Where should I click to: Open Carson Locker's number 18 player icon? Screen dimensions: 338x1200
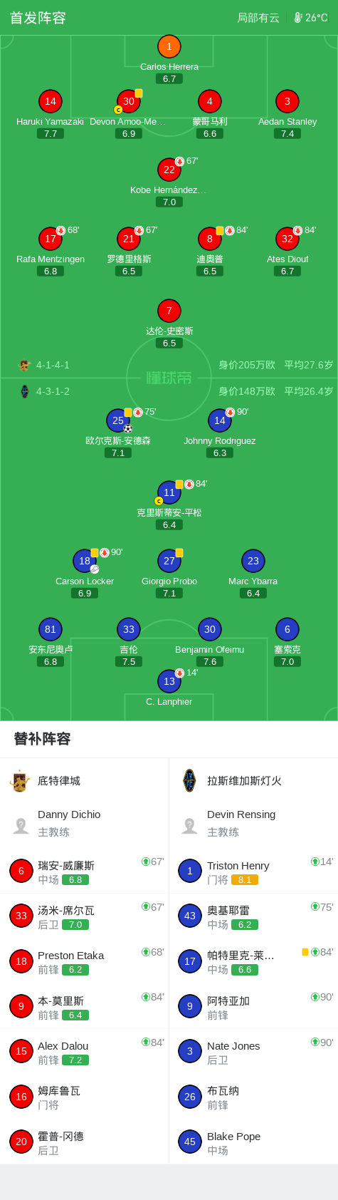click(x=85, y=561)
